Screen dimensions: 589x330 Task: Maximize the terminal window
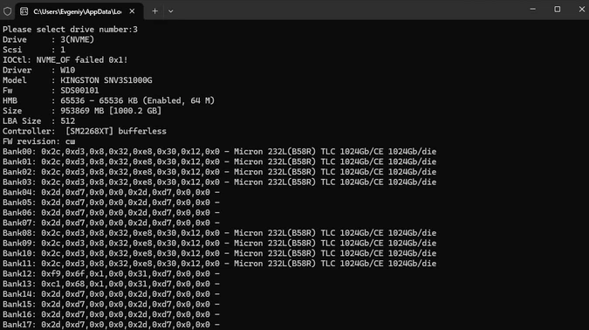pos(557,9)
